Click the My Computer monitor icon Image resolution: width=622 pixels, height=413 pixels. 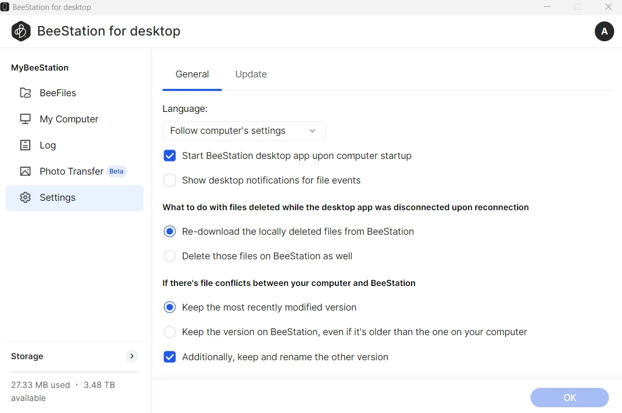coord(25,119)
